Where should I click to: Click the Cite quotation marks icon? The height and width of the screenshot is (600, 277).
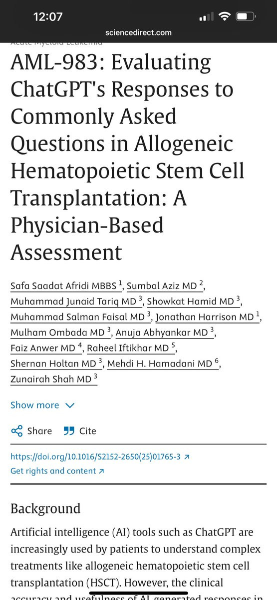(x=69, y=431)
